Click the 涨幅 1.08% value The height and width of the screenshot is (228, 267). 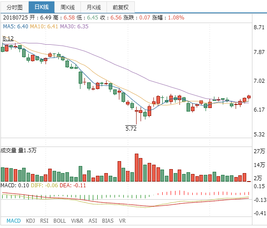pos(176,18)
